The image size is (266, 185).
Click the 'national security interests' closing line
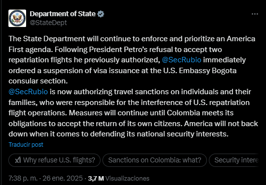pyautogui.click(x=118, y=134)
